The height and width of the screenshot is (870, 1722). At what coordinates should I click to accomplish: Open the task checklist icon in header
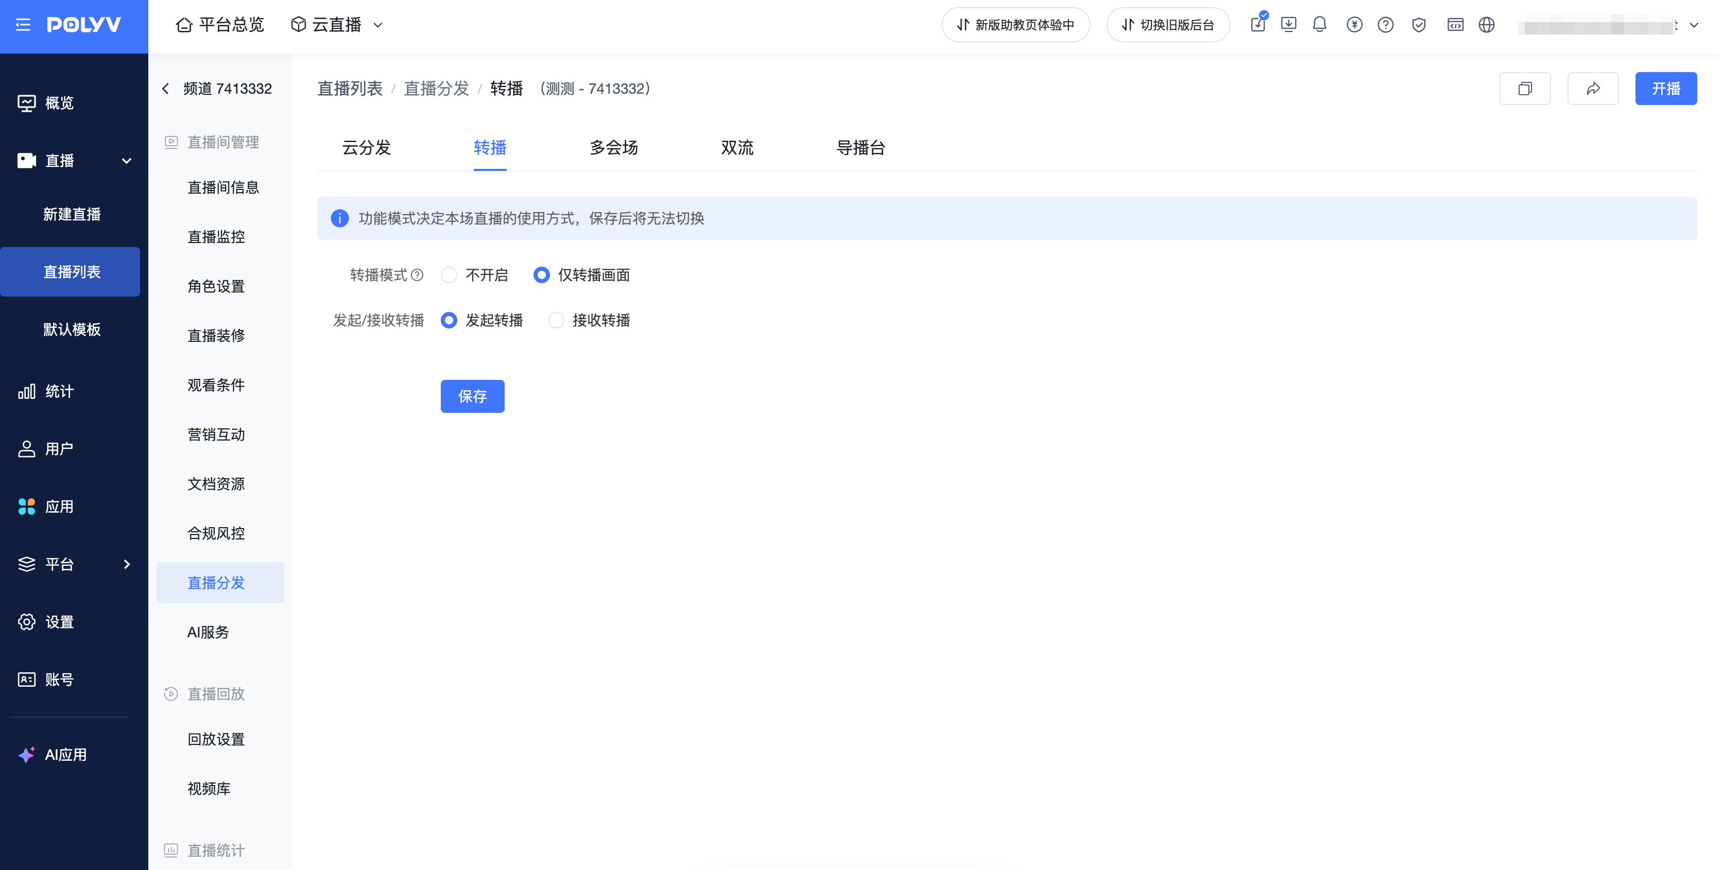pyautogui.click(x=1258, y=24)
